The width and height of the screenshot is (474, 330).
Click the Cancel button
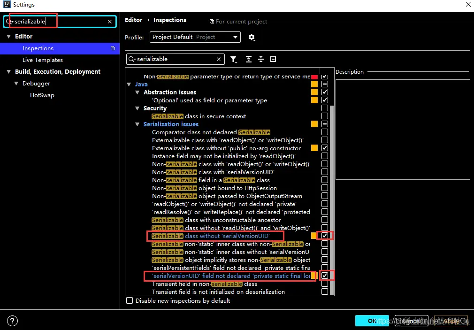tap(412, 321)
